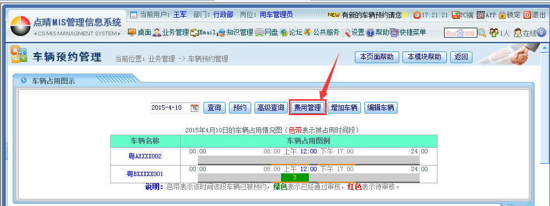Open the 快捷菜单 quick menu

click(408, 33)
